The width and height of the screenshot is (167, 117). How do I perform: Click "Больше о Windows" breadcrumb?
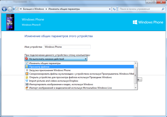point(33,9)
